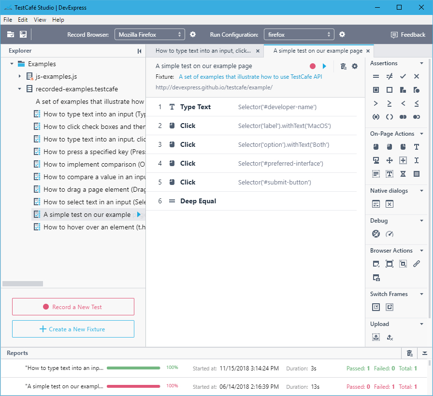Click the green progress bar of first report
Screen dimensions: 433x396
pos(133,368)
